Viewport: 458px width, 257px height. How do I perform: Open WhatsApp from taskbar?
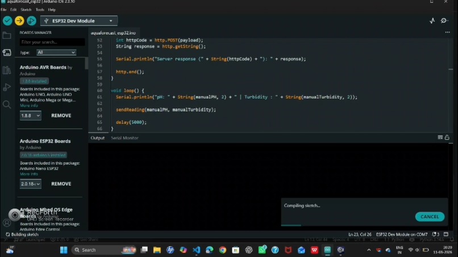click(x=263, y=250)
